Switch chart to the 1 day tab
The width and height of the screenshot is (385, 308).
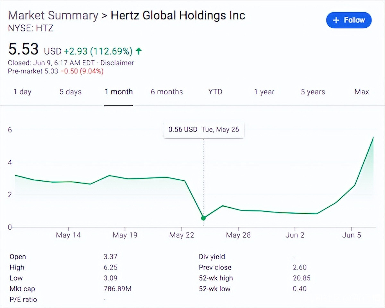coord(22,92)
